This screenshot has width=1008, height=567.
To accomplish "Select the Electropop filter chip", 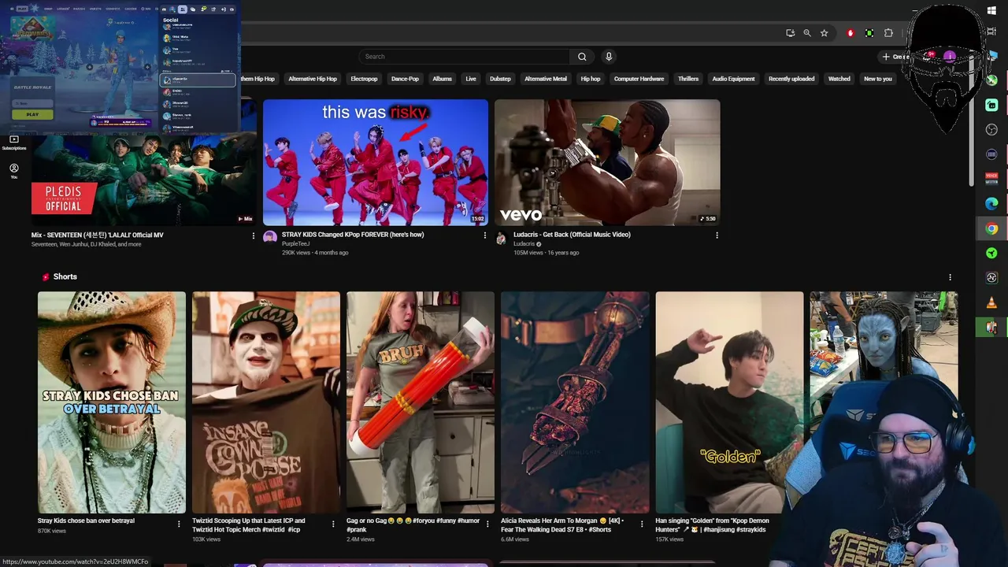I will [x=364, y=79].
